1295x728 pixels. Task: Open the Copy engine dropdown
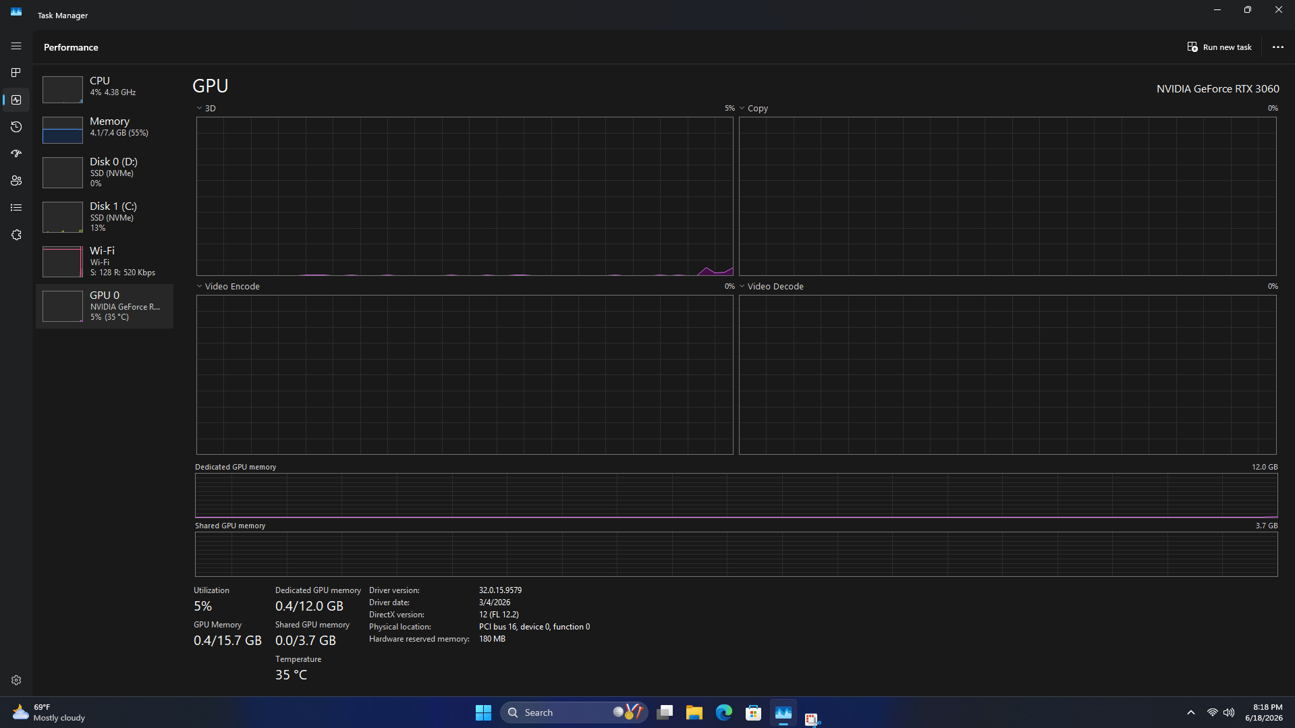click(754, 108)
